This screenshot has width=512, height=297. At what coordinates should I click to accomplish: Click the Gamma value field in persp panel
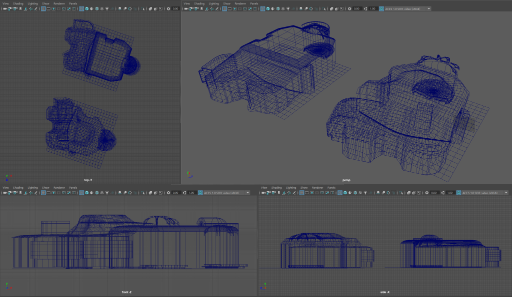pyautogui.click(x=373, y=8)
